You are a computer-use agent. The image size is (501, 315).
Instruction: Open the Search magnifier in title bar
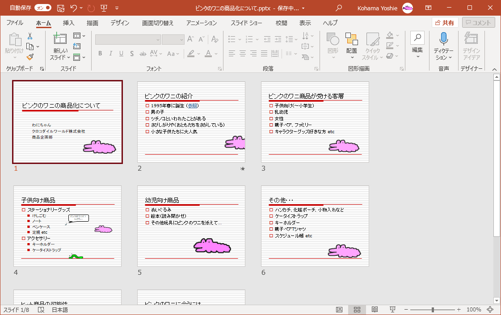[x=339, y=8]
